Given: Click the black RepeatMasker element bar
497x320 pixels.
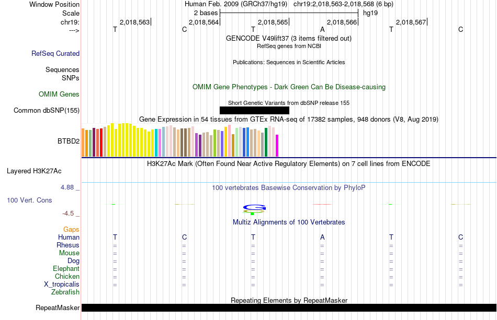Looking at the screenshot, I should click(289, 307).
